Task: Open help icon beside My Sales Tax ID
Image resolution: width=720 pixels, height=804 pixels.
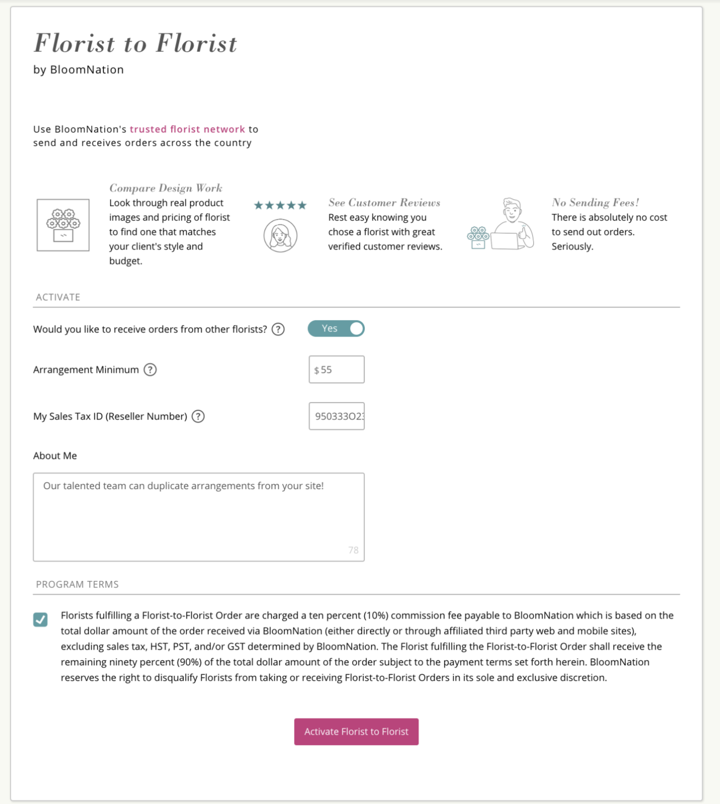Action: (x=199, y=417)
